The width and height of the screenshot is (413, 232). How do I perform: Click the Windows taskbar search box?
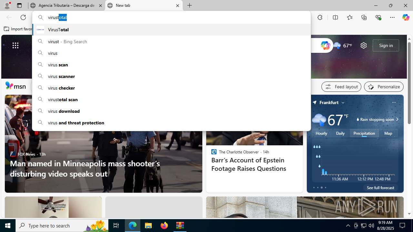62,226
